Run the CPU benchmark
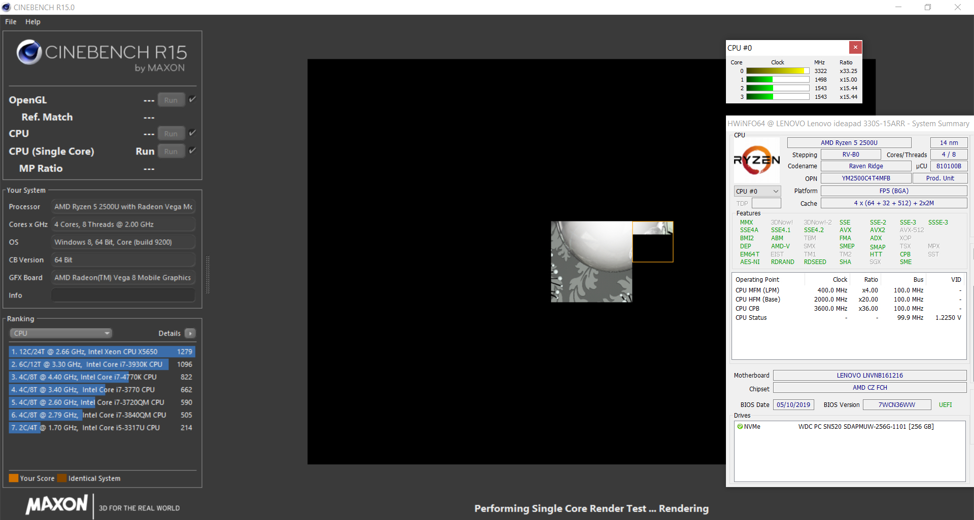The width and height of the screenshot is (974, 520). [x=171, y=133]
